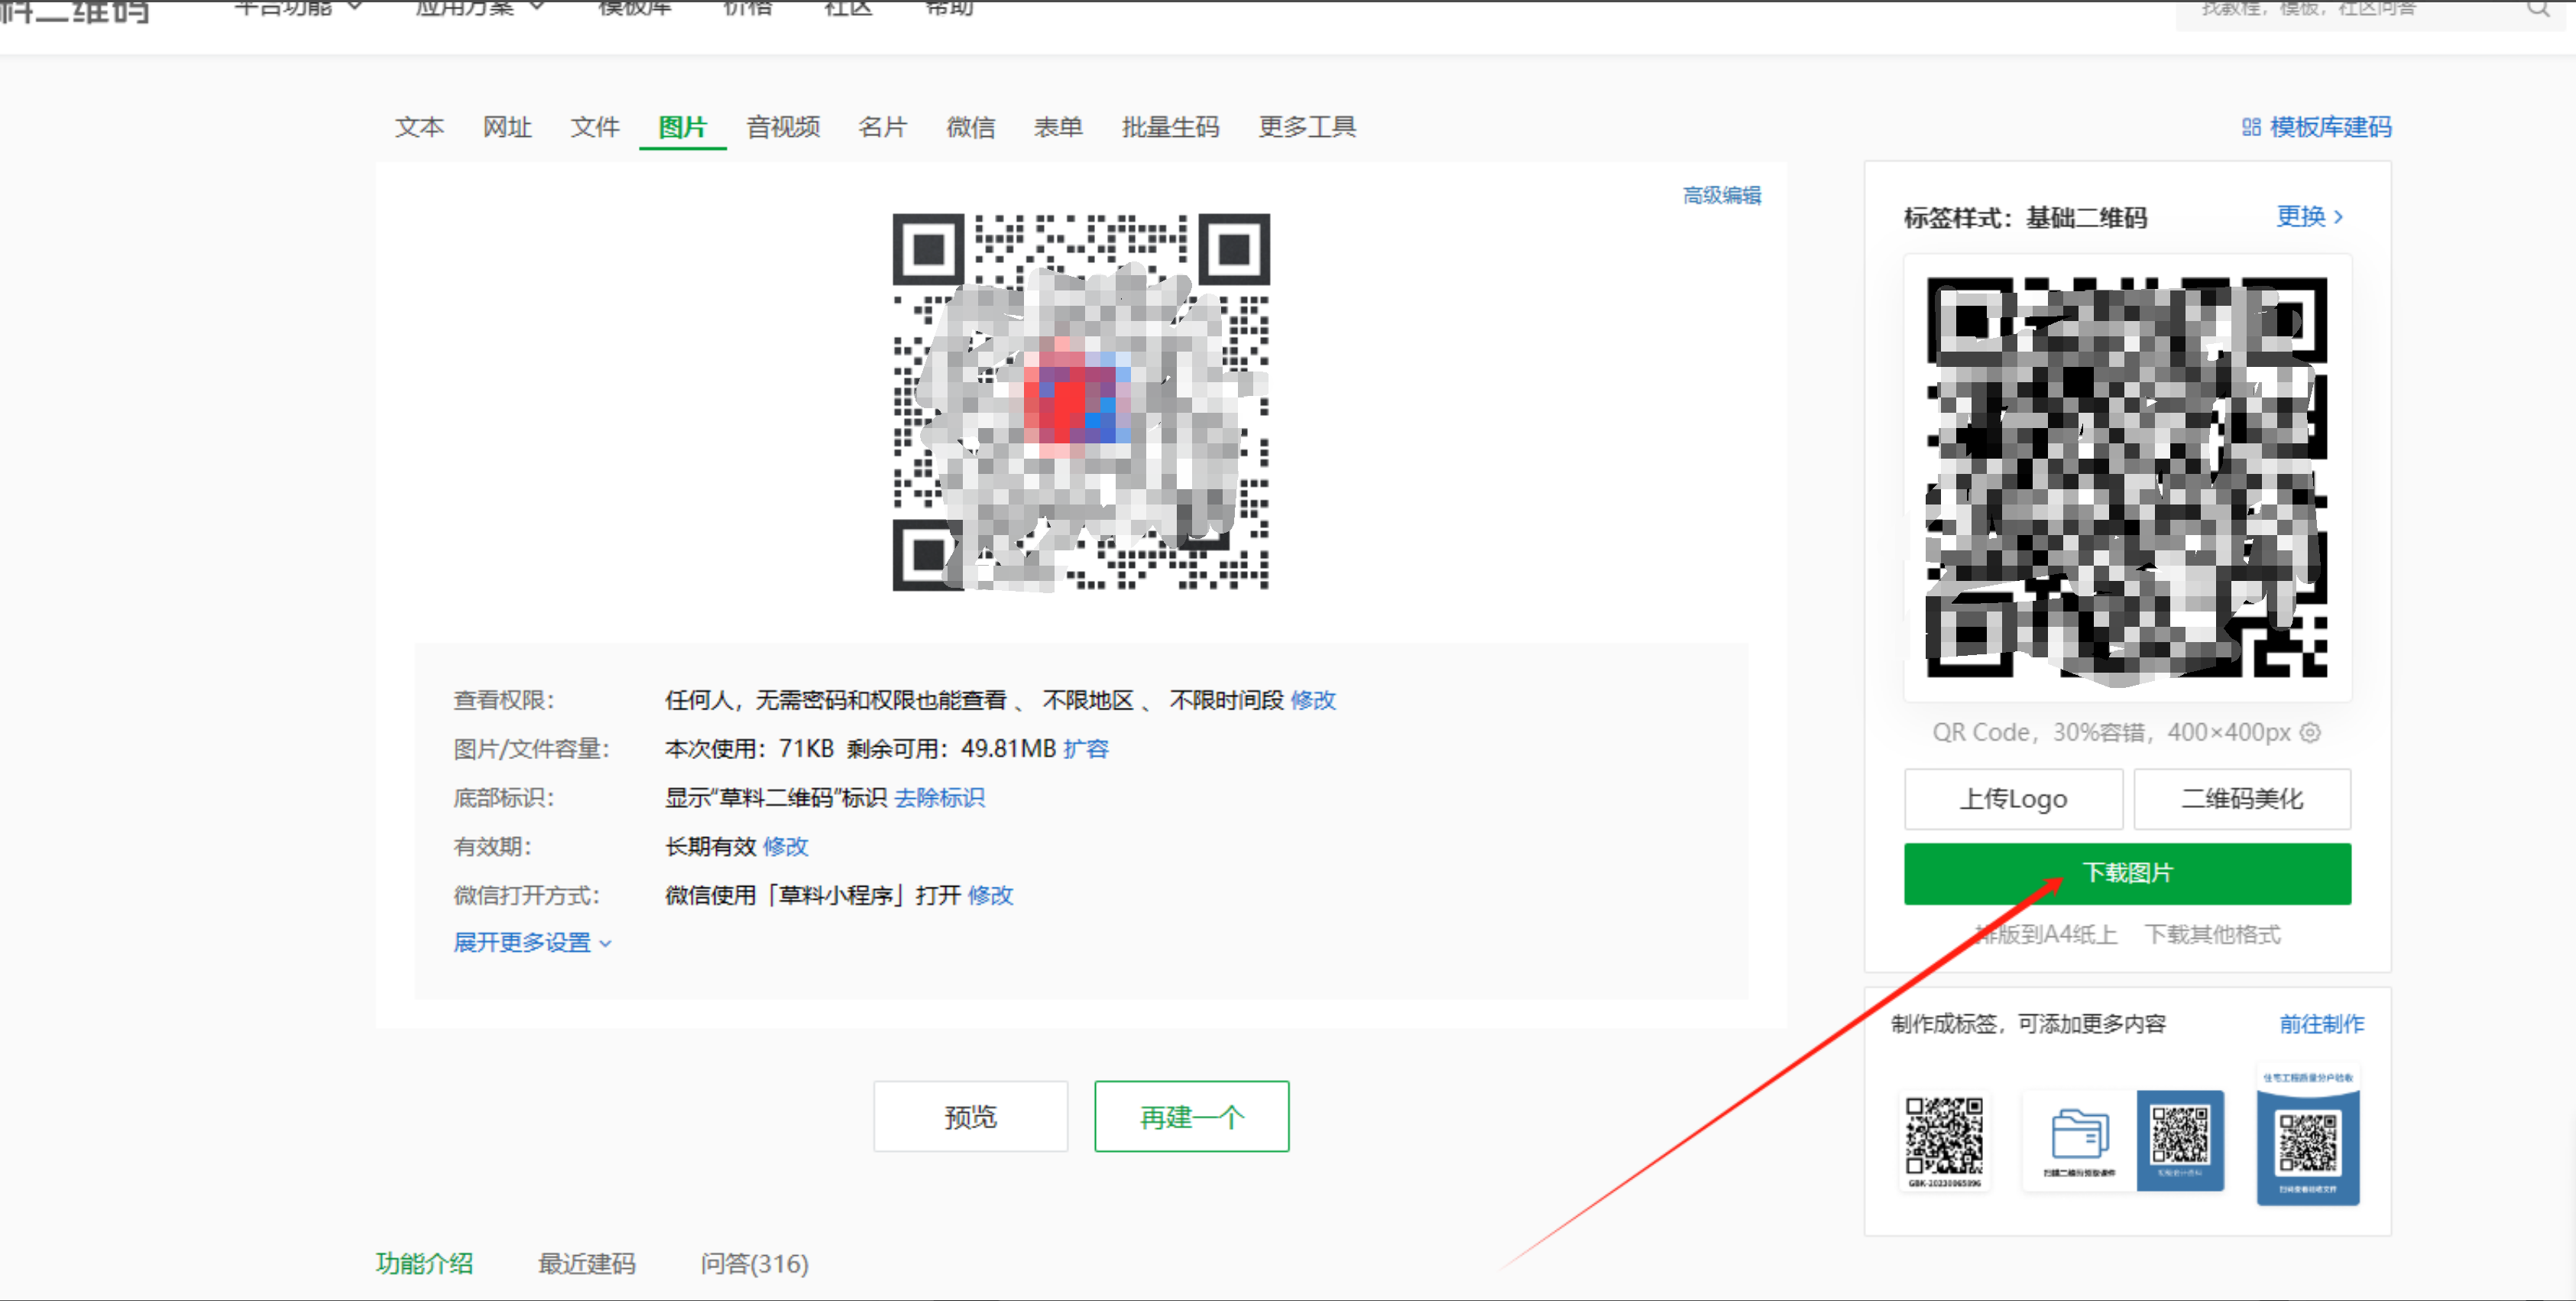
Task: Select the 图片 tab
Action: click(x=683, y=127)
